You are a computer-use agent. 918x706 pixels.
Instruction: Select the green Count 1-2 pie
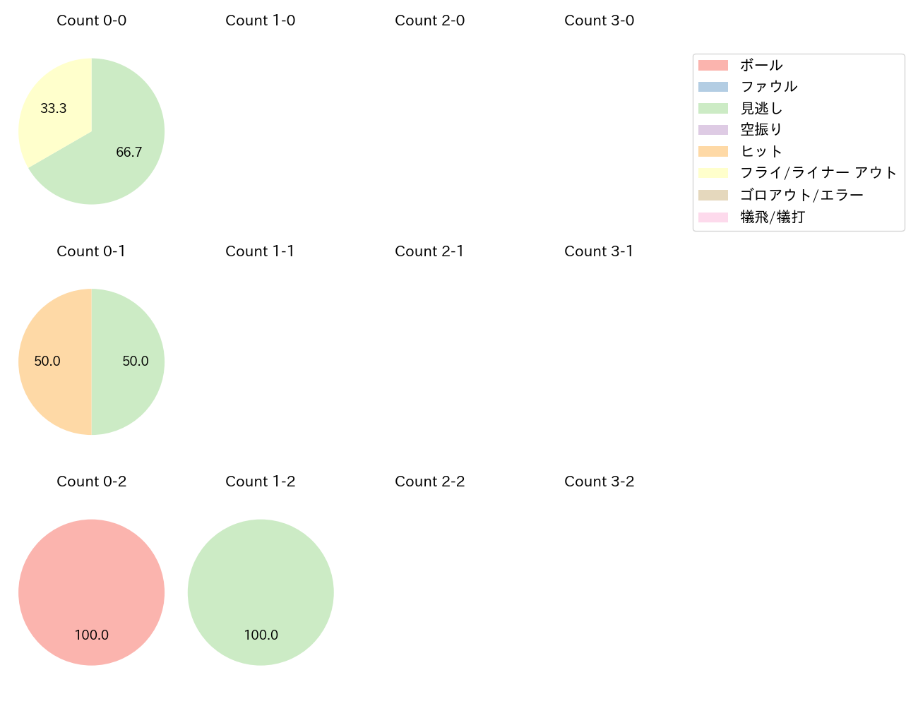click(261, 592)
